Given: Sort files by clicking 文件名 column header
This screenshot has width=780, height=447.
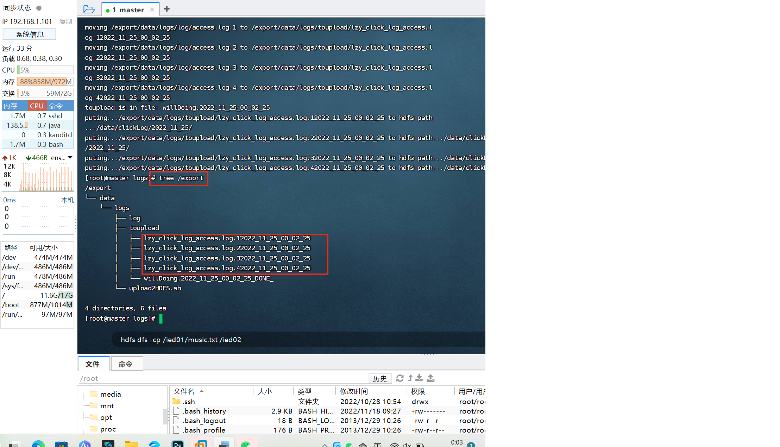Looking at the screenshot, I should pyautogui.click(x=184, y=391).
